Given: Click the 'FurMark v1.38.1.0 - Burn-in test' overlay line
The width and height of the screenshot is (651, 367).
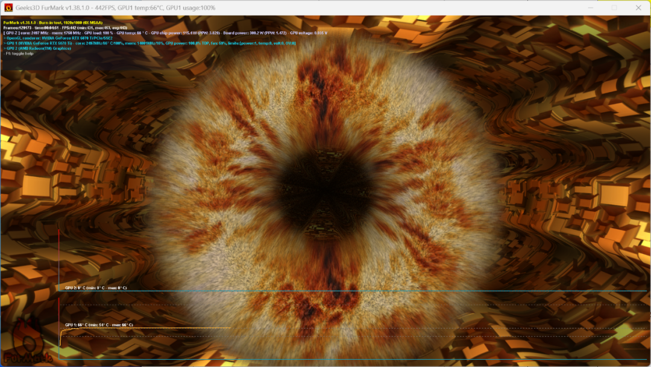Looking at the screenshot, I should pyautogui.click(x=52, y=23).
